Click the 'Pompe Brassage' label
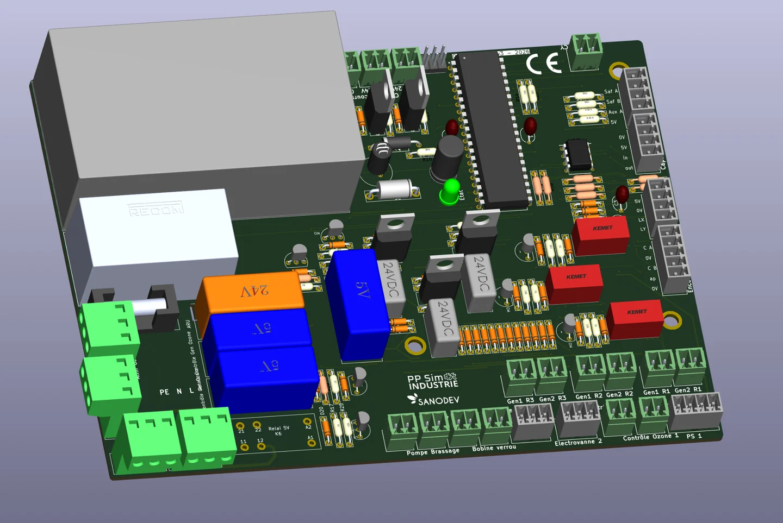Screen dimensions: 783x523 (x=433, y=451)
